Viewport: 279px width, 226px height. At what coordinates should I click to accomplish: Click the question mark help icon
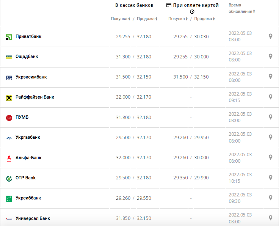pos(192,12)
